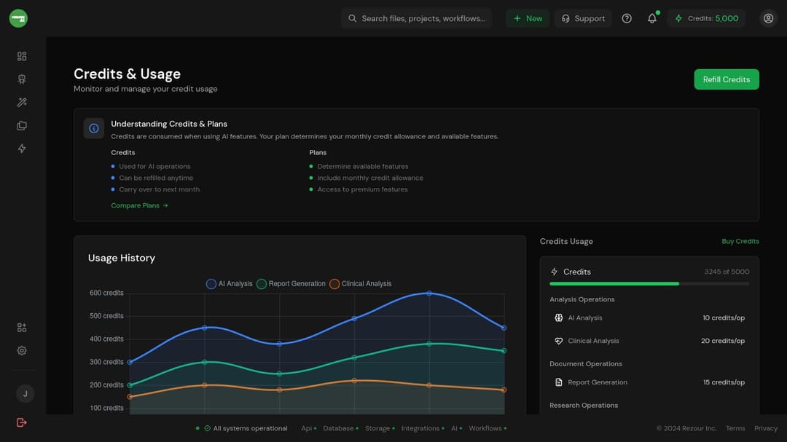787x442 pixels.
Task: Toggle Clinical Analysis series in legend
Action: tap(360, 284)
